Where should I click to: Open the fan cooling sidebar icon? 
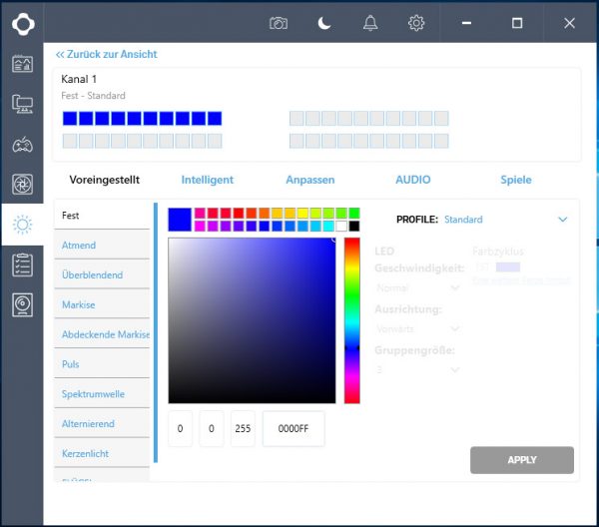coord(23,185)
